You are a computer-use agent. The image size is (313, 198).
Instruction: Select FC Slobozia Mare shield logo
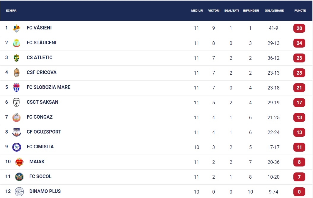click(17, 88)
